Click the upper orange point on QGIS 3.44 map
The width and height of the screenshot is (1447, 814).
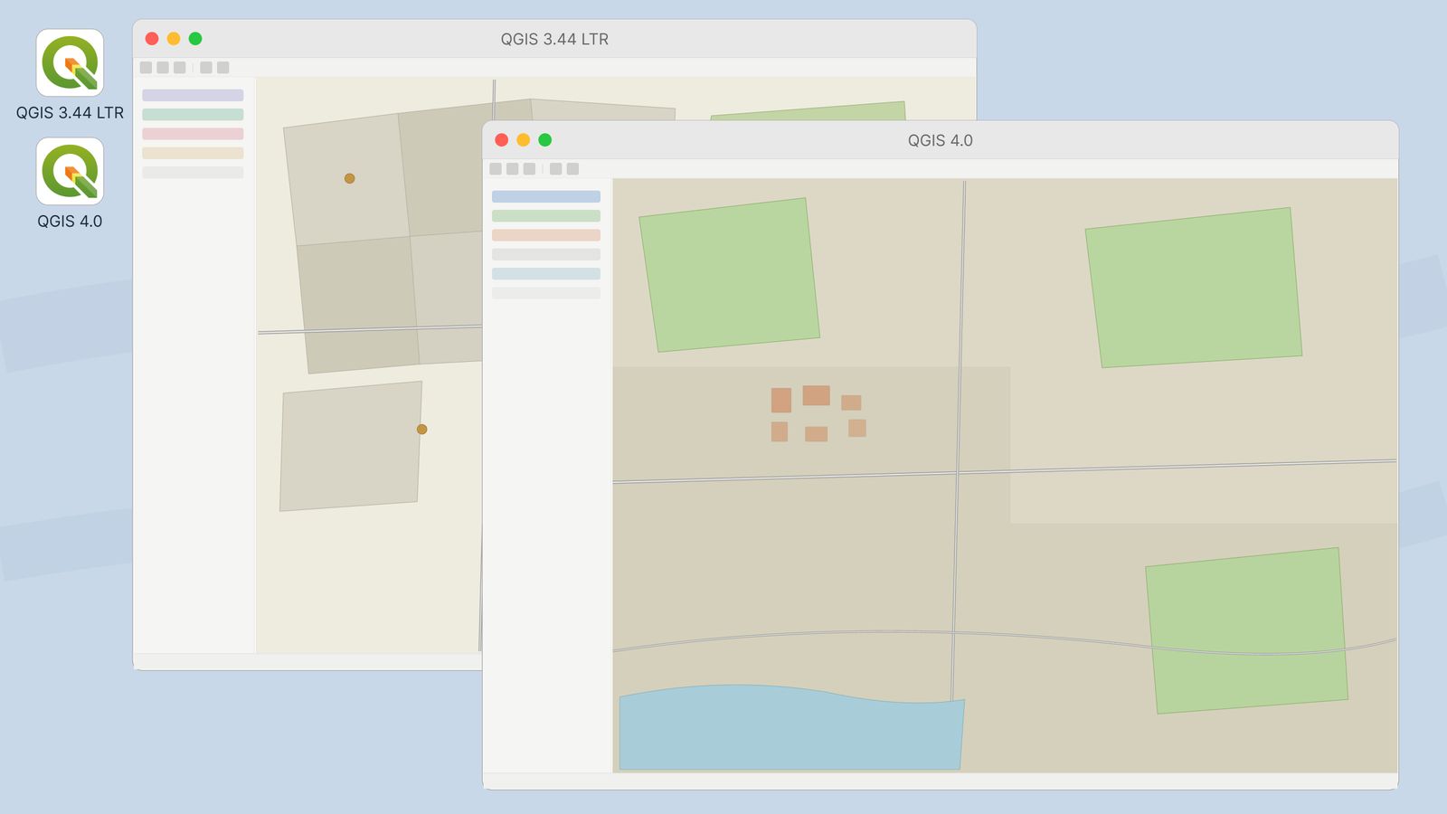click(349, 178)
